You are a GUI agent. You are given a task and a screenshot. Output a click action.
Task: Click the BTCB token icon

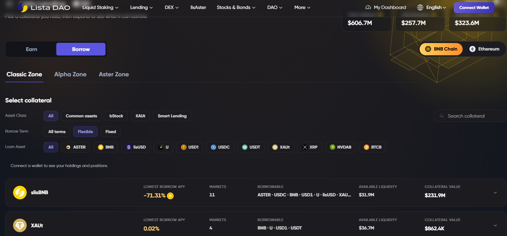pyautogui.click(x=366, y=147)
